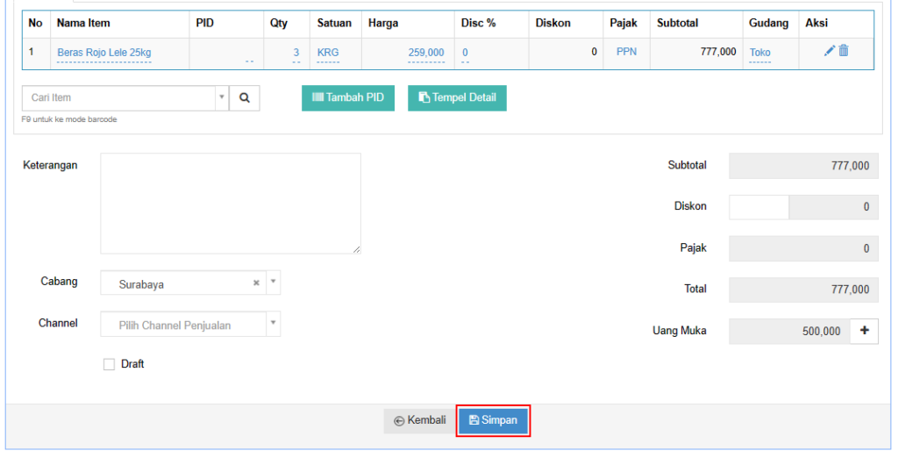This screenshot has height=458, width=898.
Task: Click the Diskon input field in summary
Action: pyautogui.click(x=759, y=207)
